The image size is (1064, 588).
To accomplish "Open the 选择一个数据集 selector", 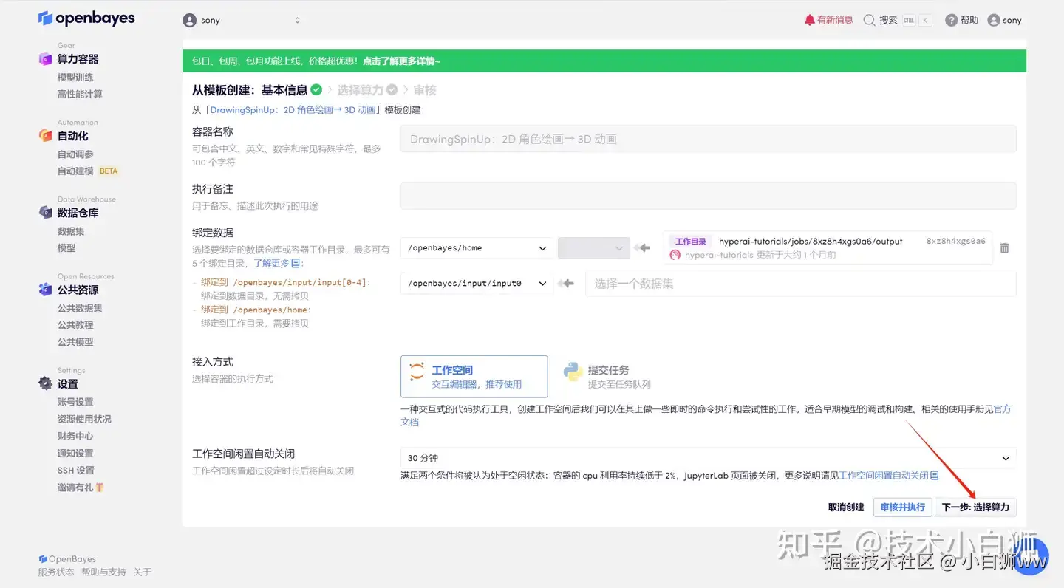I will [x=800, y=284].
